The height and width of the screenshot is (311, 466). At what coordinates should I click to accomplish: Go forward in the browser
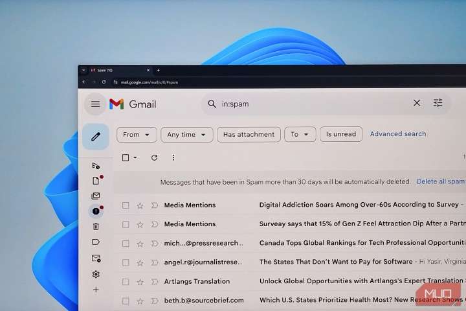[x=94, y=82]
